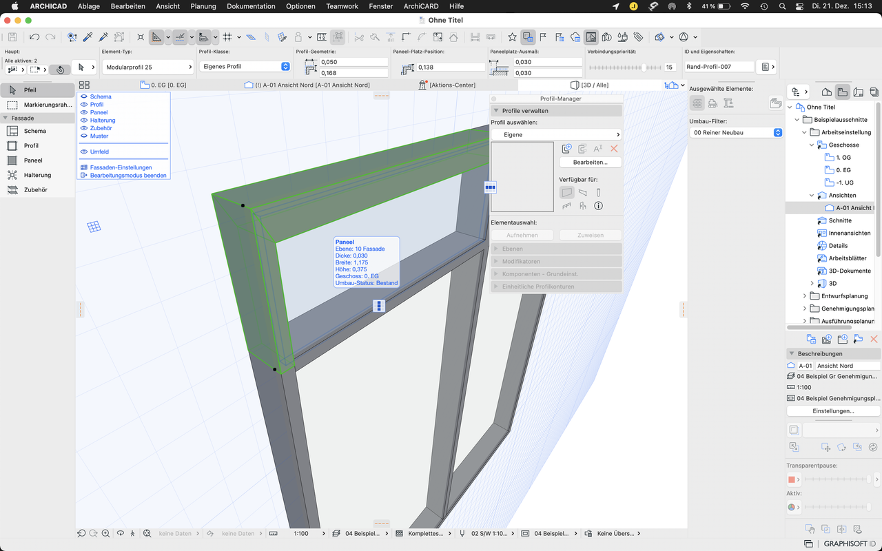Adjust the Transparentpause slider
Image resolution: width=882 pixels, height=551 pixels.
point(839,479)
